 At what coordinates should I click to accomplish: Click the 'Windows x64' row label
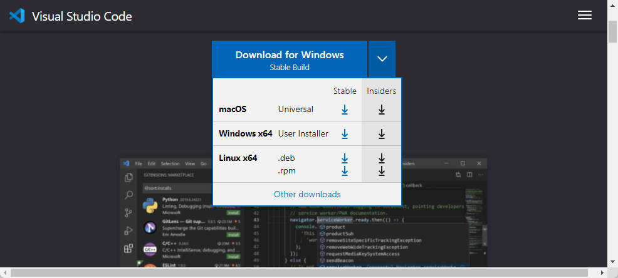tap(246, 133)
